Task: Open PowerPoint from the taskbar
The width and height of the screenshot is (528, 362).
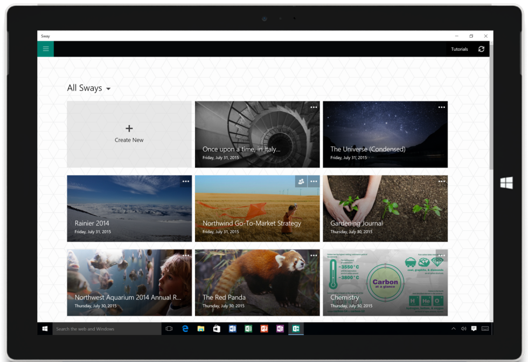Action: tap(264, 329)
